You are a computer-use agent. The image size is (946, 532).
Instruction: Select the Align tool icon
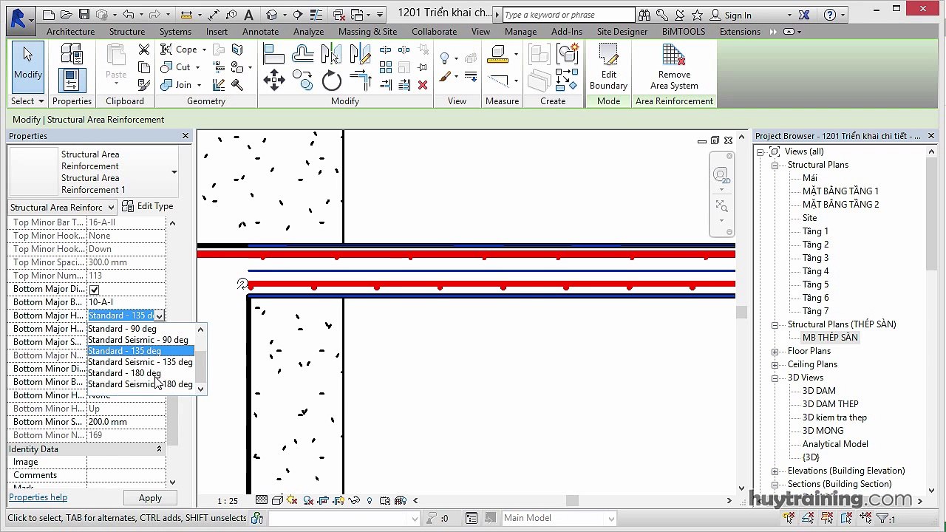click(x=273, y=54)
